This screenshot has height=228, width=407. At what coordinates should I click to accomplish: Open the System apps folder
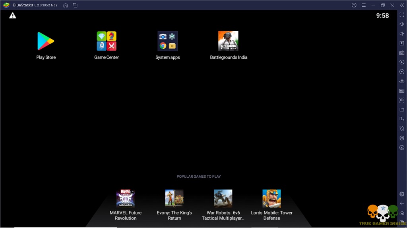pyautogui.click(x=167, y=40)
